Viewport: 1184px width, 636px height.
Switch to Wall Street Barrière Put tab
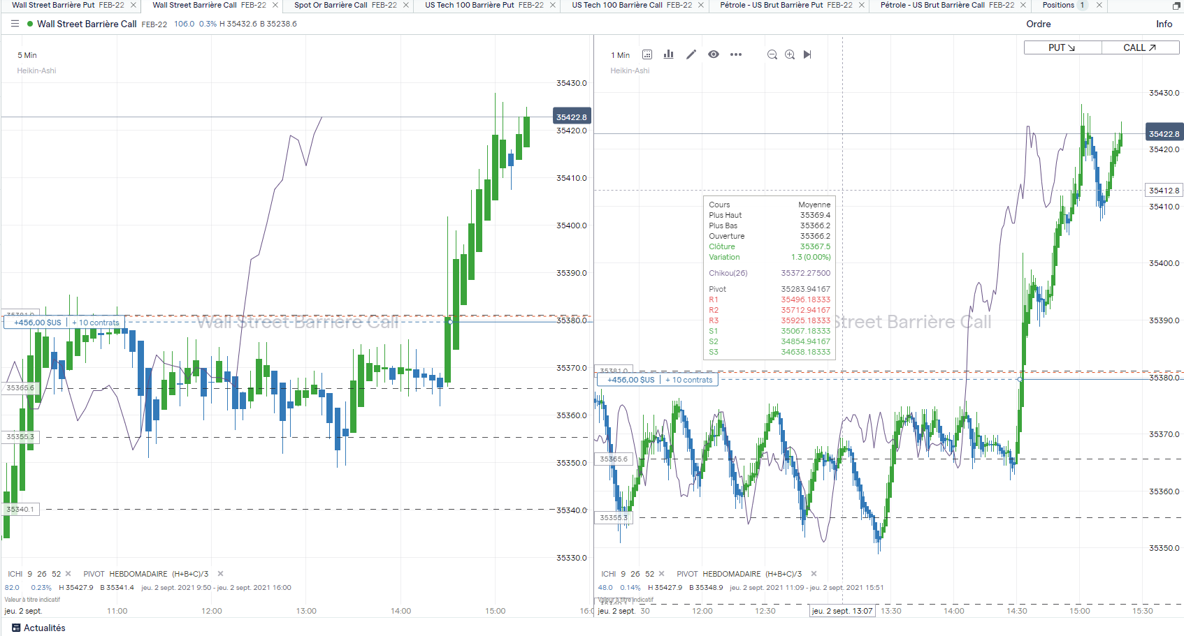[68, 5]
